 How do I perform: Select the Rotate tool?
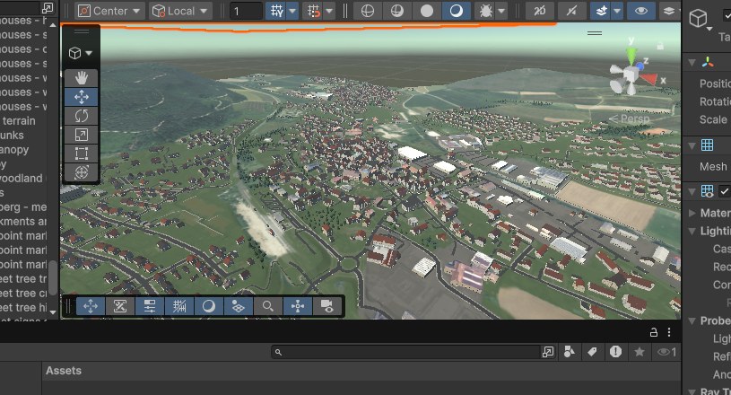[81, 116]
